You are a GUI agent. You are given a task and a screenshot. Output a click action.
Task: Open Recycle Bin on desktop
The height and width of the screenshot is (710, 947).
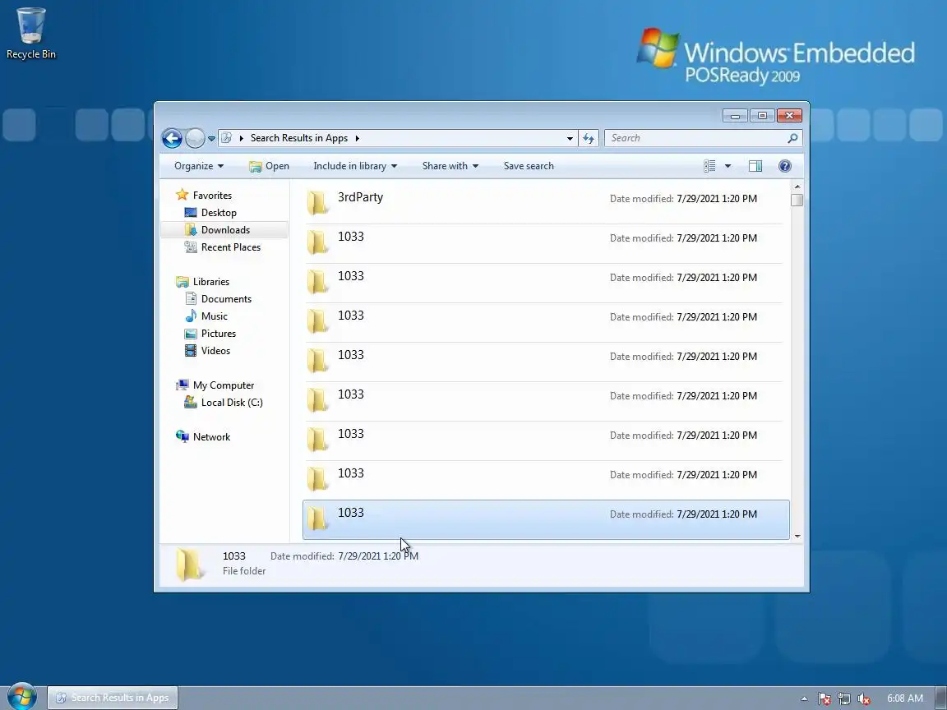tap(30, 34)
